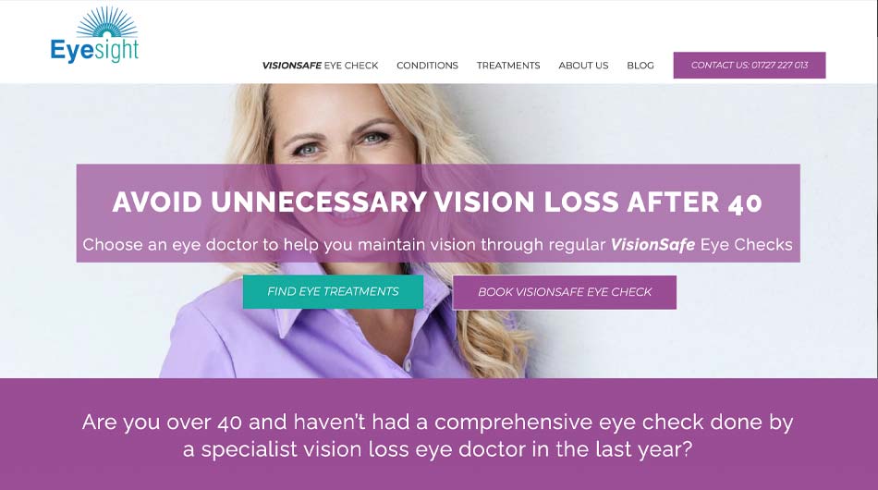Click the 'Are you over 40' question line
Viewport: 878px width, 490px height.
pos(437,423)
